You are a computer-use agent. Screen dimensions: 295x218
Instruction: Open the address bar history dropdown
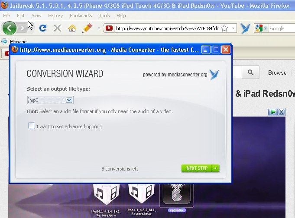tap(233, 28)
